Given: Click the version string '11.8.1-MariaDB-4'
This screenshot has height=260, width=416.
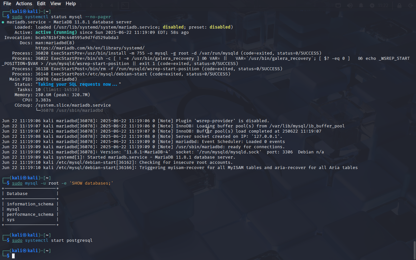Looking at the screenshot, I should pyautogui.click(x=147, y=152).
